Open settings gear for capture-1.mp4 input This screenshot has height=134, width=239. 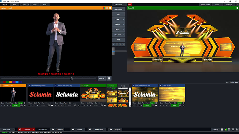click(25, 105)
